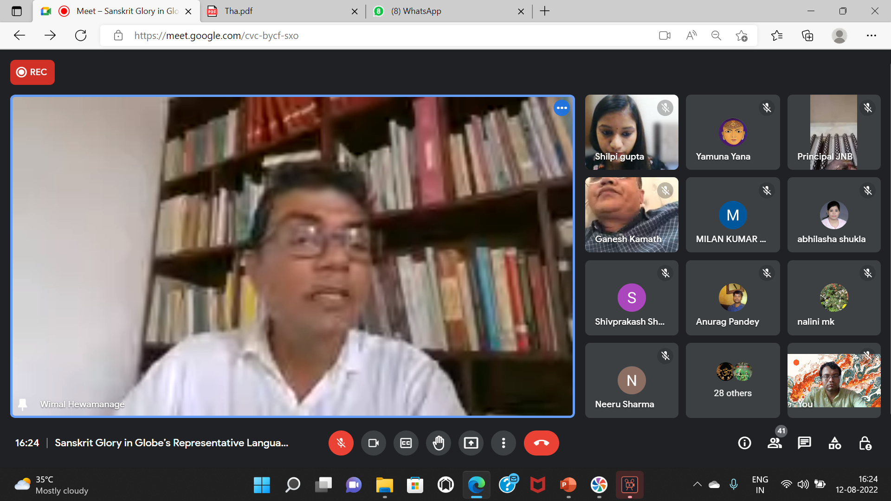Open the host controls lock icon
This screenshot has width=891, height=501.
(865, 443)
